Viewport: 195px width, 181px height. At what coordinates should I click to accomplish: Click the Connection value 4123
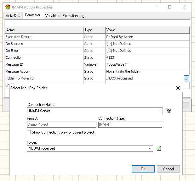110,58
